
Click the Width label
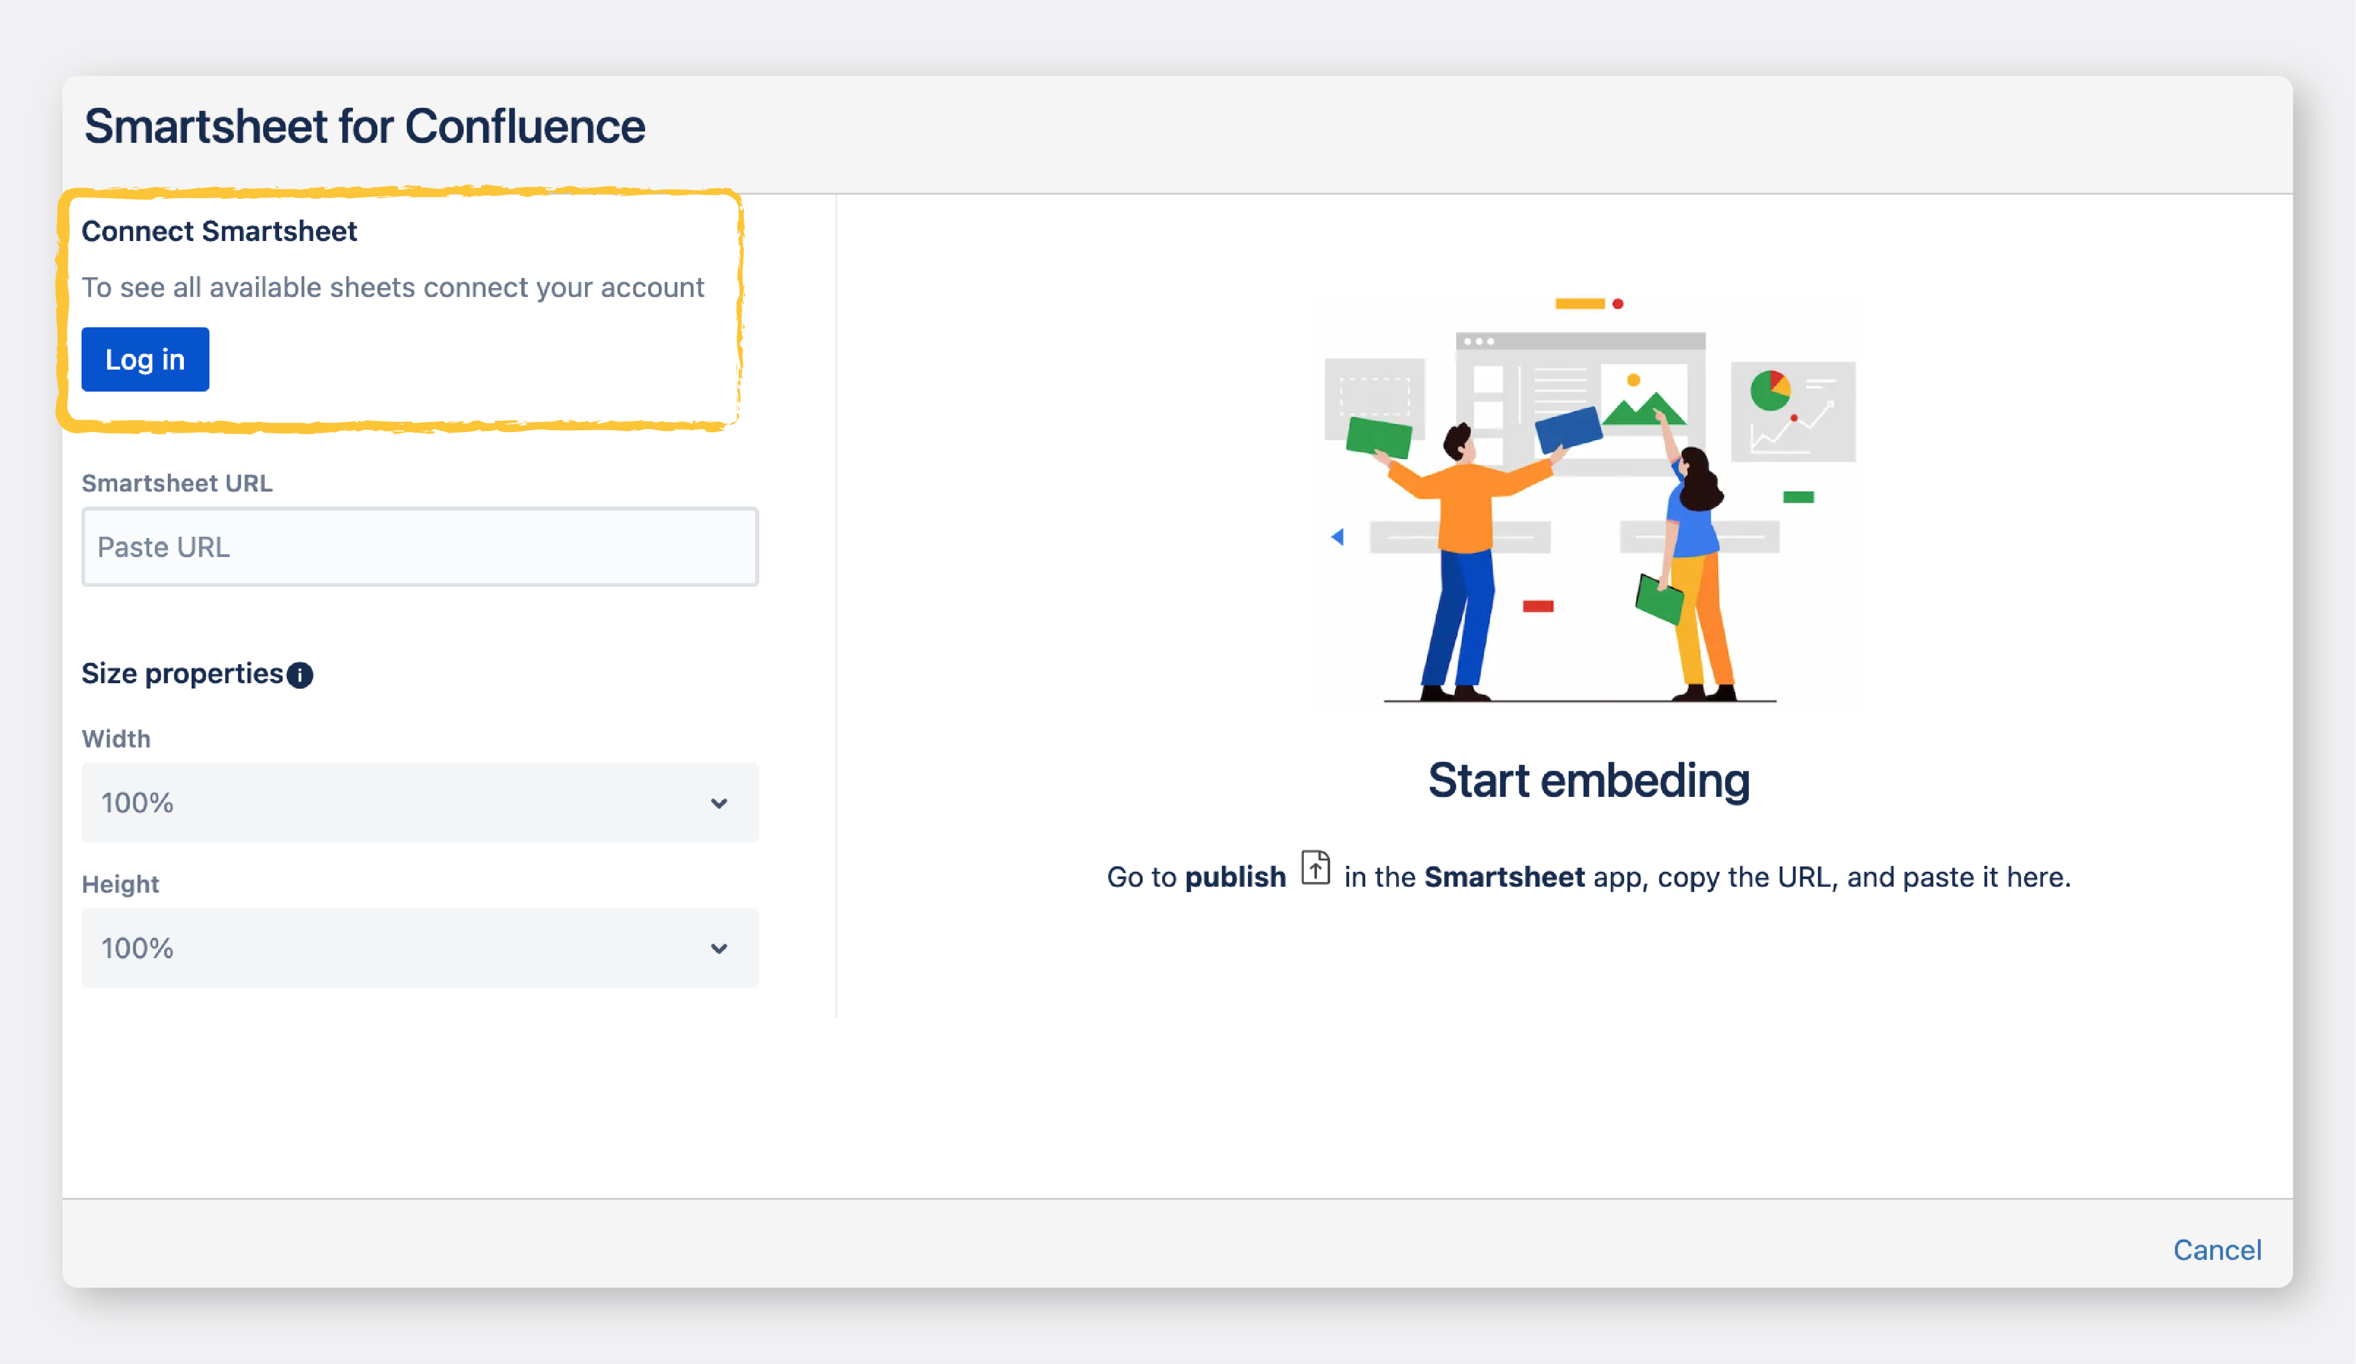click(x=116, y=739)
